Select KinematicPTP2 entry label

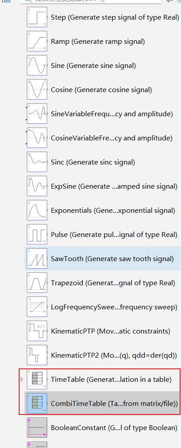point(114,355)
